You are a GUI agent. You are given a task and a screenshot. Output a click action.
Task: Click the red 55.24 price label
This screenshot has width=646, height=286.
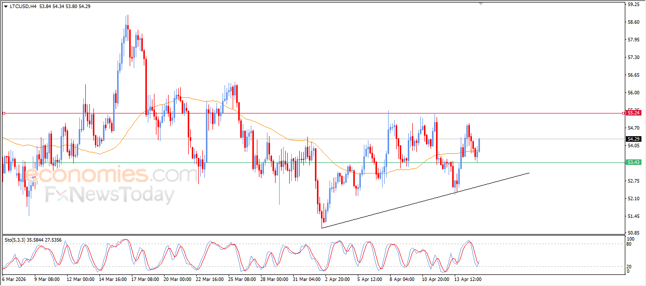click(633, 113)
